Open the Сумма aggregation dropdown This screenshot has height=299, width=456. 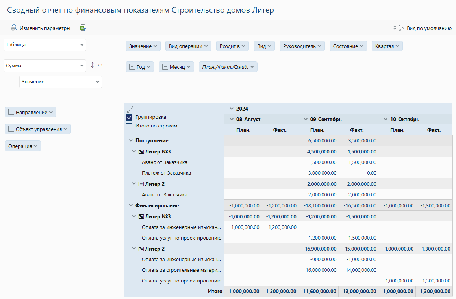click(x=44, y=66)
